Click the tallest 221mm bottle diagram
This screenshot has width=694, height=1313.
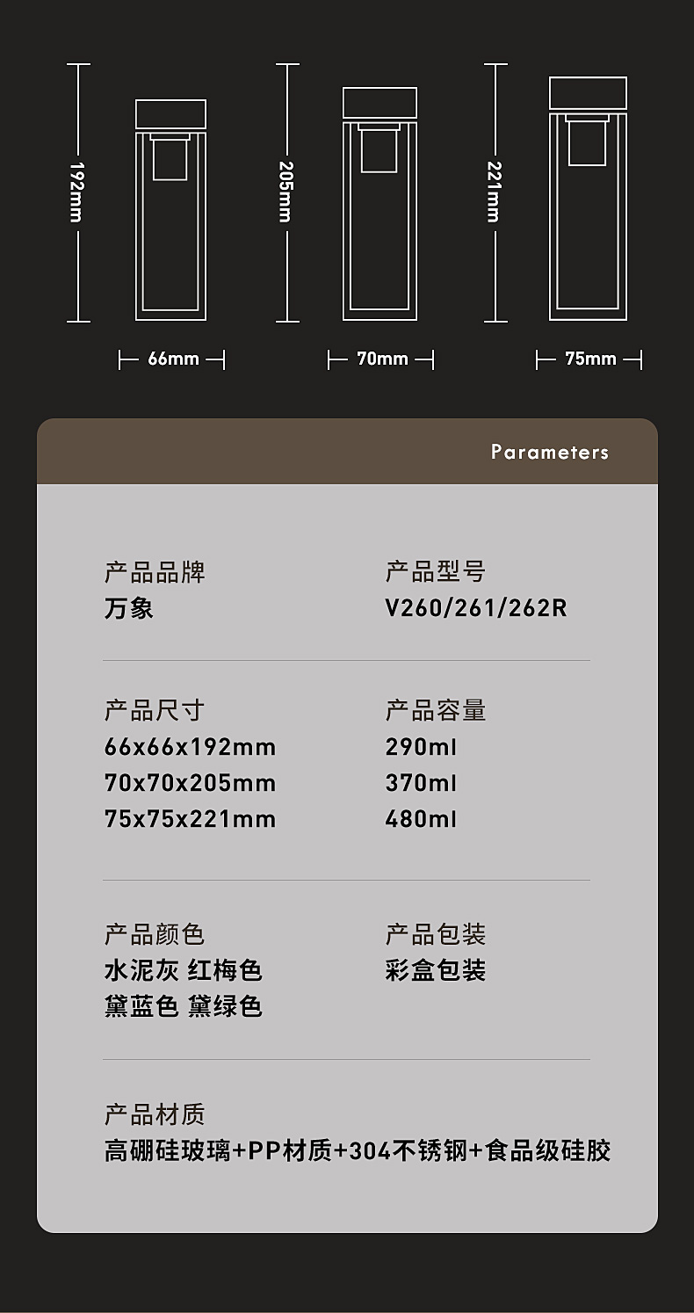(588, 199)
